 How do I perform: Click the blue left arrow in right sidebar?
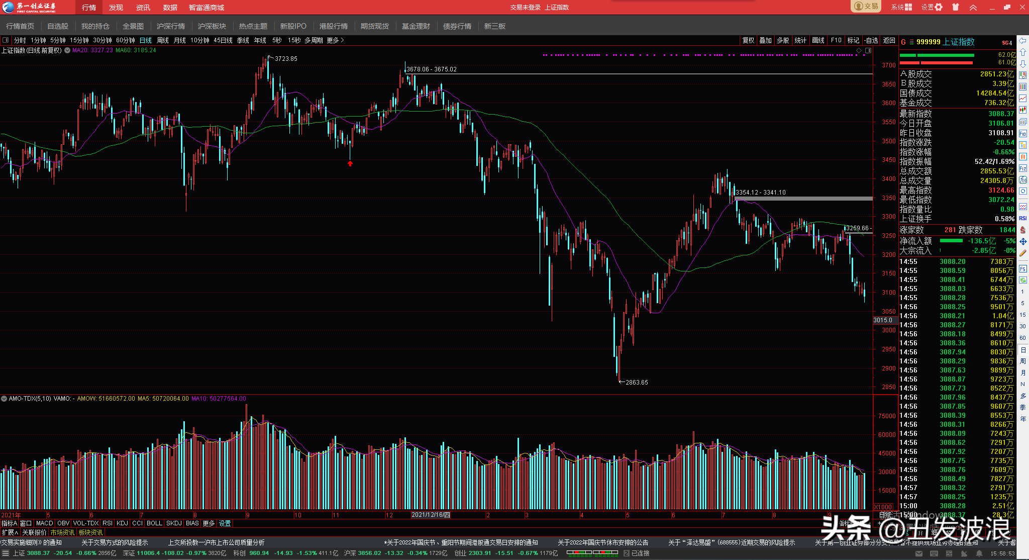[1022, 41]
